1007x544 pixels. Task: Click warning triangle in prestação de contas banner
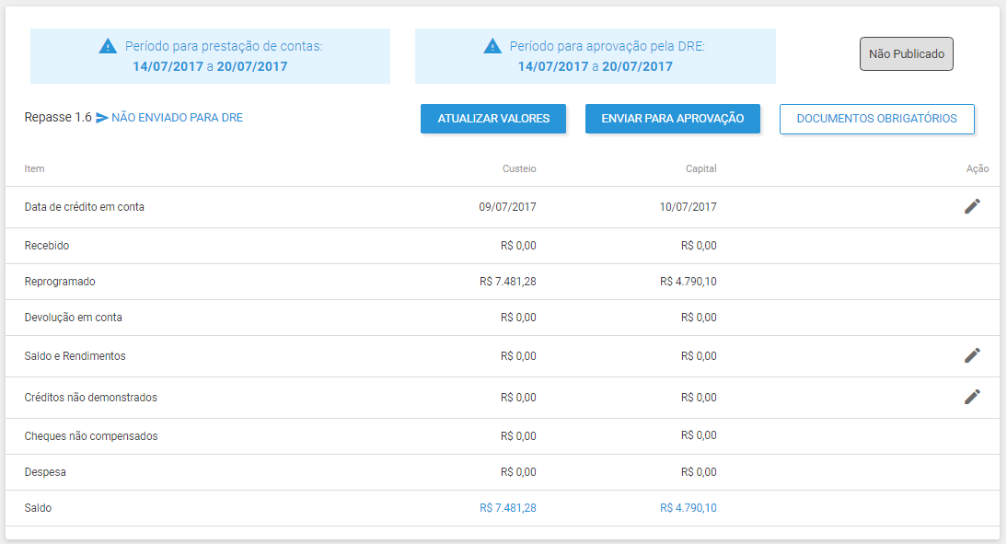click(108, 46)
